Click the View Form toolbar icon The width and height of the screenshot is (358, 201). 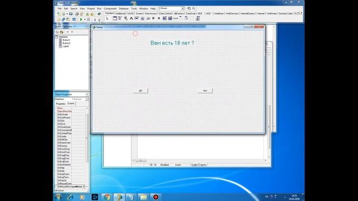coord(63,20)
